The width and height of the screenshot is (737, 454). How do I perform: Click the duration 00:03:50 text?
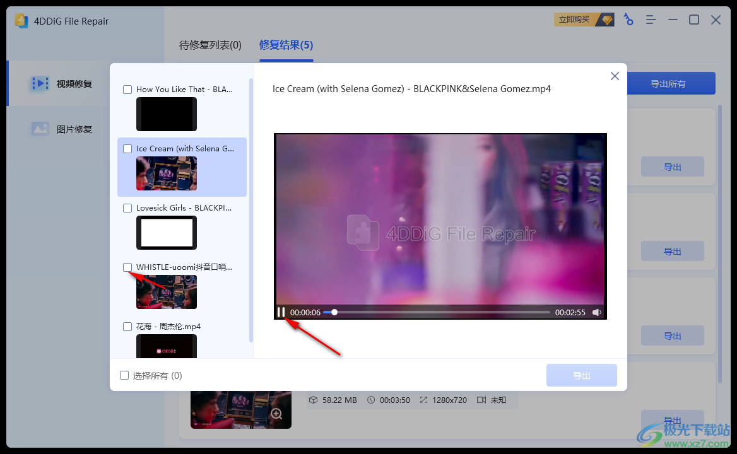click(x=395, y=400)
